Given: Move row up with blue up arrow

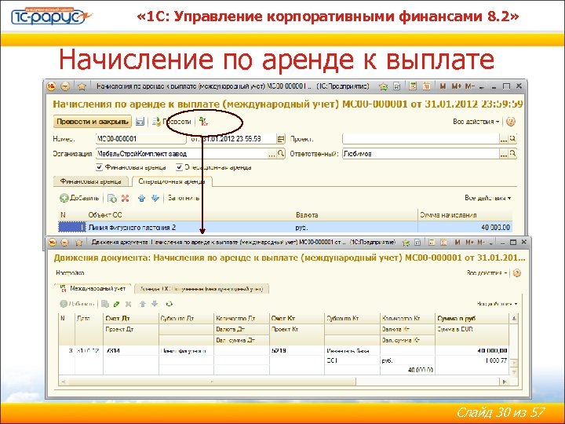Looking at the screenshot, I should click(x=141, y=198).
